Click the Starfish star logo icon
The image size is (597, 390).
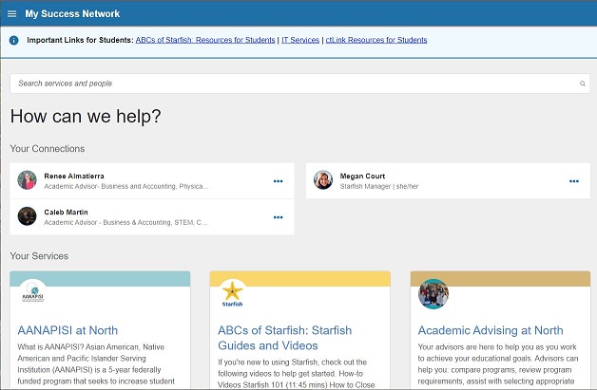pos(233,292)
